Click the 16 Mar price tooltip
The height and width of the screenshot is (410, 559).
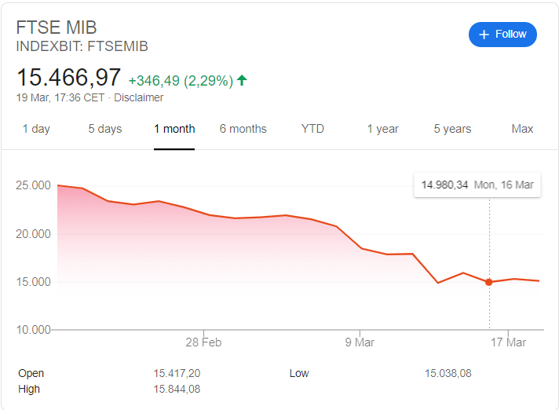click(x=477, y=185)
